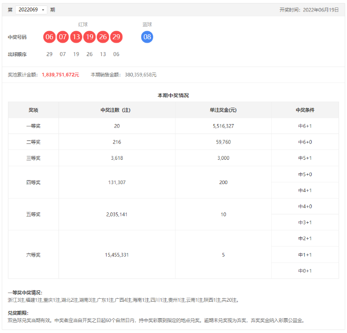Click the first prize amount 5,516,327

(x=223, y=126)
